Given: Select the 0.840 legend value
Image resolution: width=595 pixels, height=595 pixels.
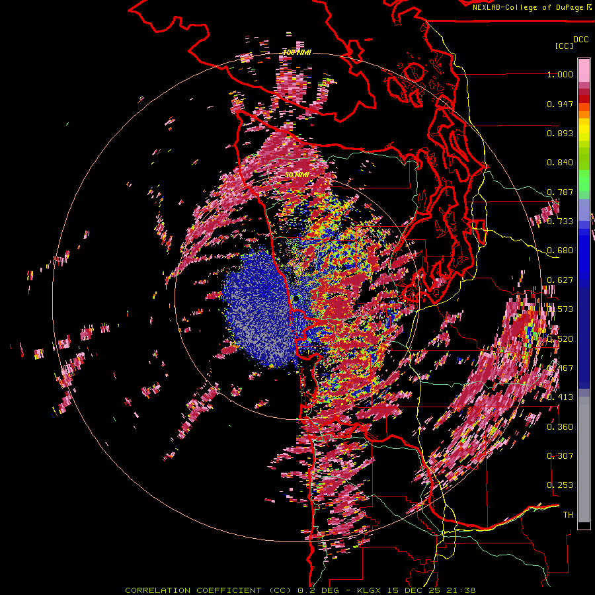Looking at the screenshot, I should (x=560, y=163).
